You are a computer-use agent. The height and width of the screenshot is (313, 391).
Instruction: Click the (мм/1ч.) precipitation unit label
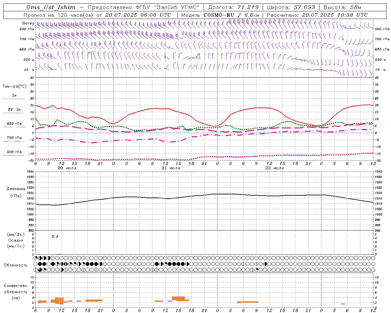point(16,246)
